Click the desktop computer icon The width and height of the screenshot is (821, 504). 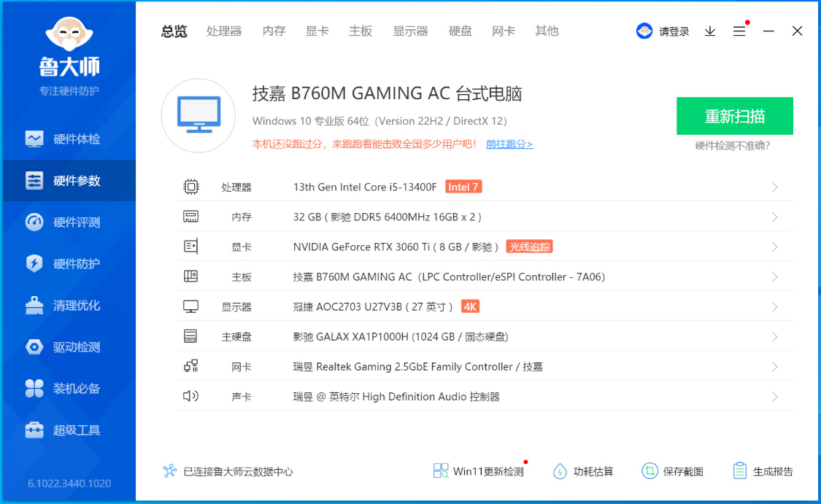(x=198, y=116)
